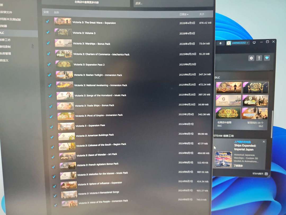Sort the DLC list by name column
The width and height of the screenshot is (286, 215).
click(56, 12)
